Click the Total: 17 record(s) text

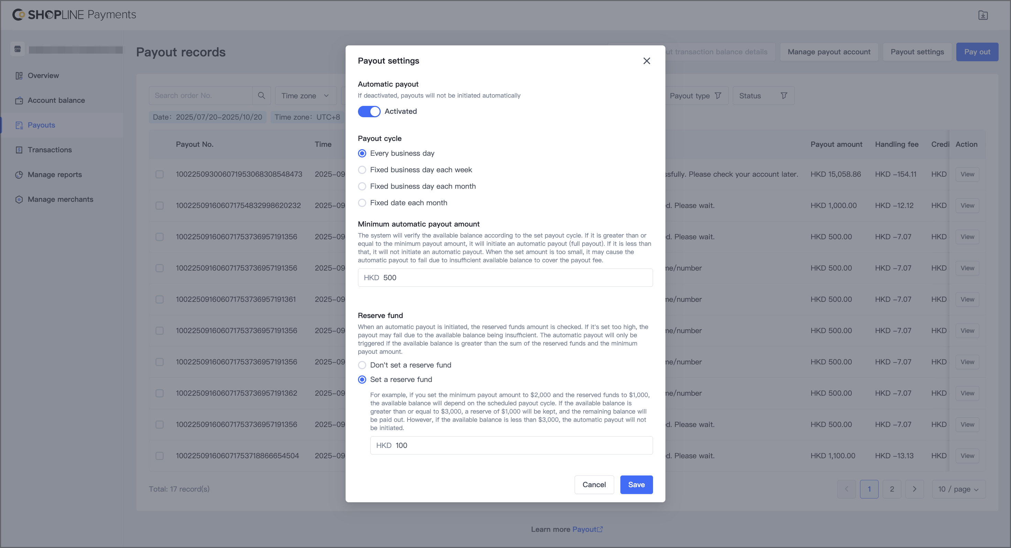coord(179,489)
